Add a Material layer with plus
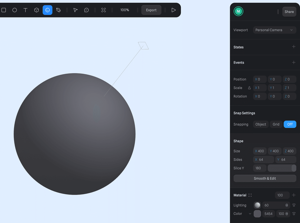This screenshot has height=223, width=300. pos(294,195)
